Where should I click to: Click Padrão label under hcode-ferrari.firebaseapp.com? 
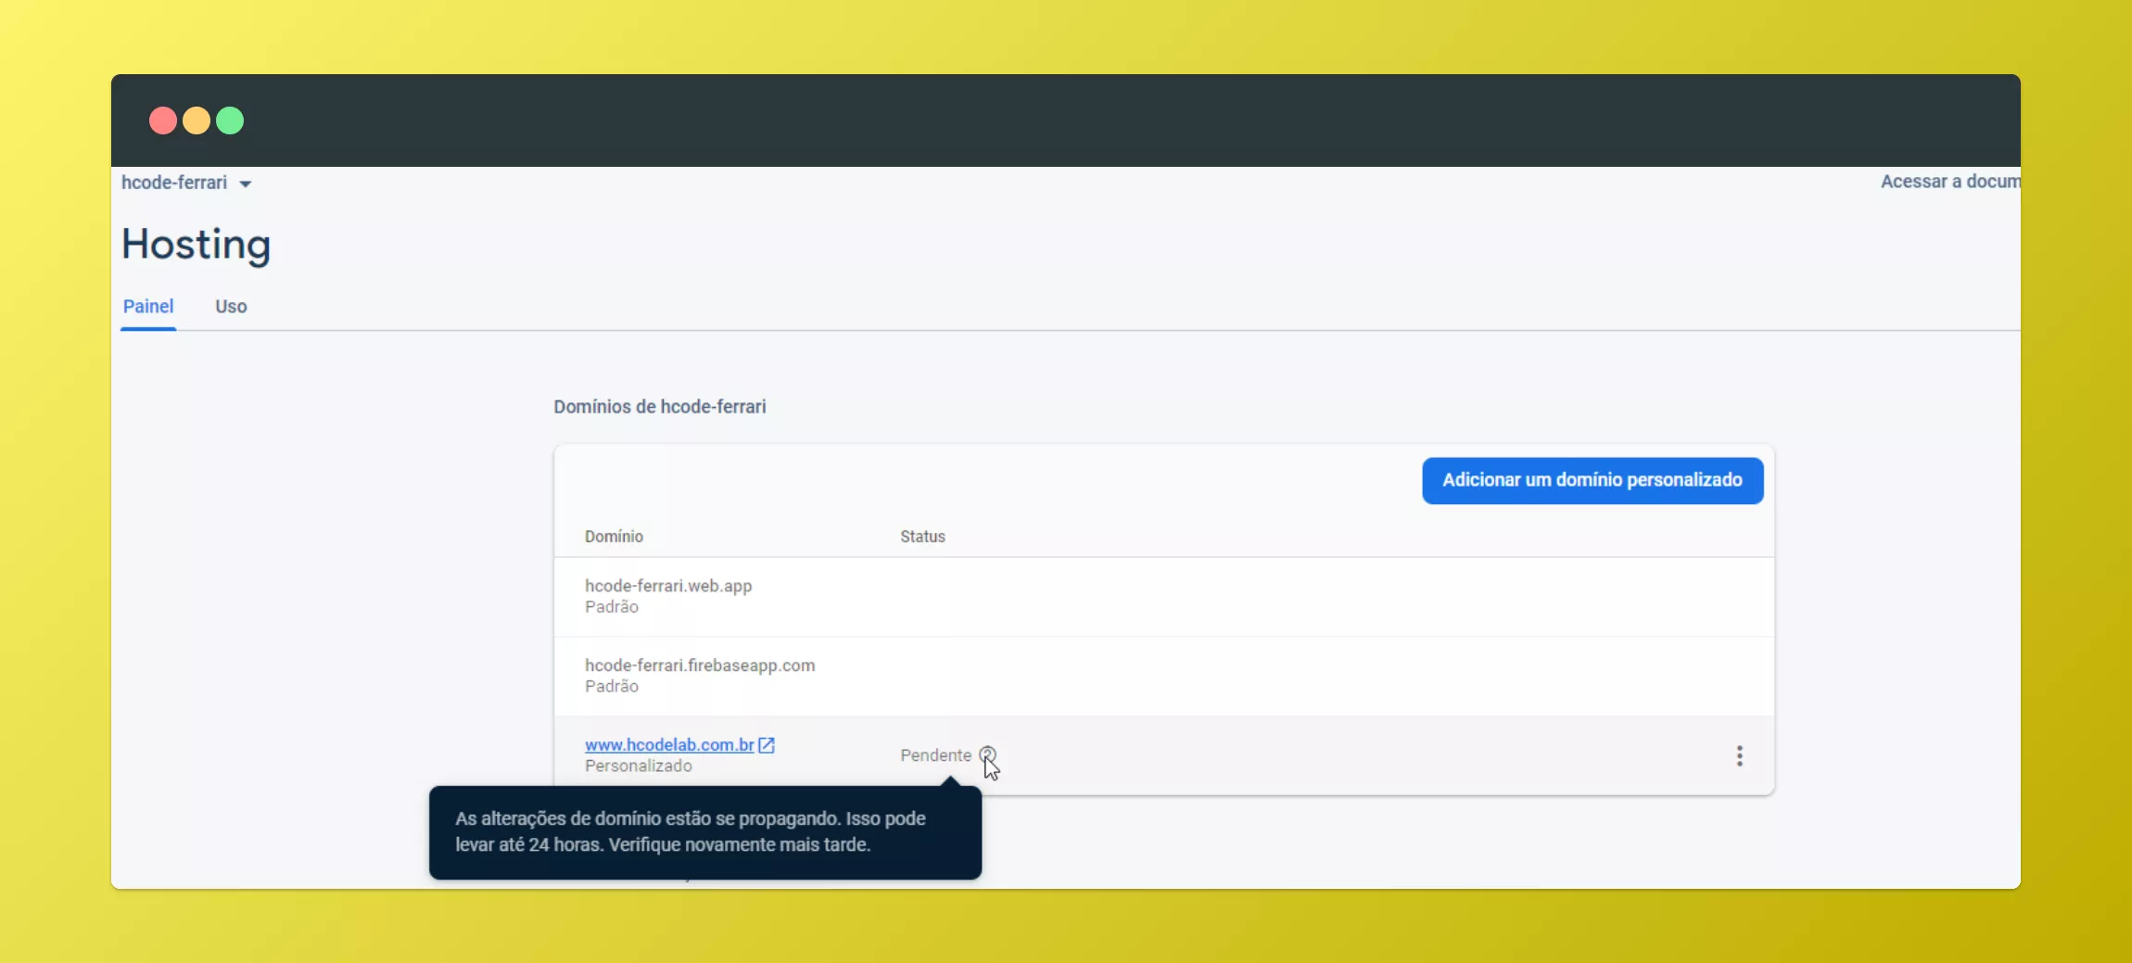pos(611,687)
